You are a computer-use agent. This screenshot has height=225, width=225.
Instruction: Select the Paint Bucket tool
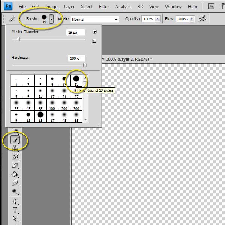(x=15, y=174)
